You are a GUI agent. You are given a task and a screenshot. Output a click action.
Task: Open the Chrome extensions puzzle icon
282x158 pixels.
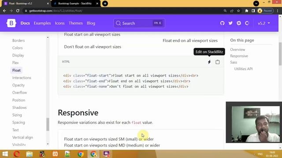(x=247, y=11)
